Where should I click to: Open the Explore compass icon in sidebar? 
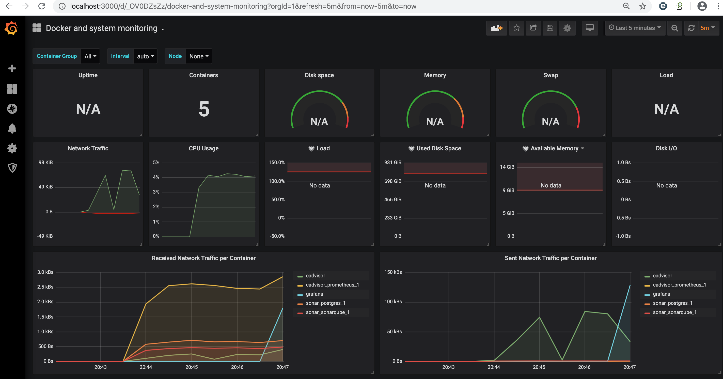point(12,109)
